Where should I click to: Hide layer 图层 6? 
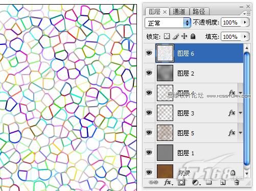[149, 53]
